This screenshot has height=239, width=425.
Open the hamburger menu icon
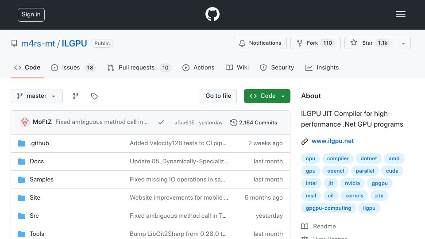coord(400,14)
